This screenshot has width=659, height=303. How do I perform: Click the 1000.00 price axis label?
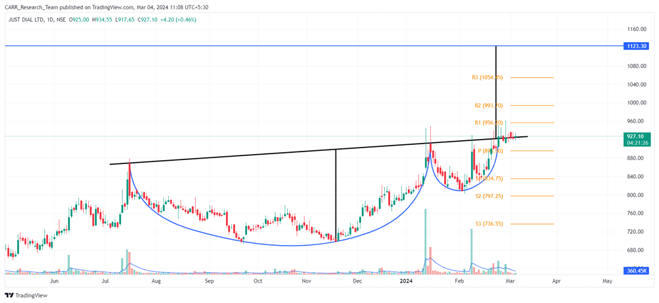637,103
